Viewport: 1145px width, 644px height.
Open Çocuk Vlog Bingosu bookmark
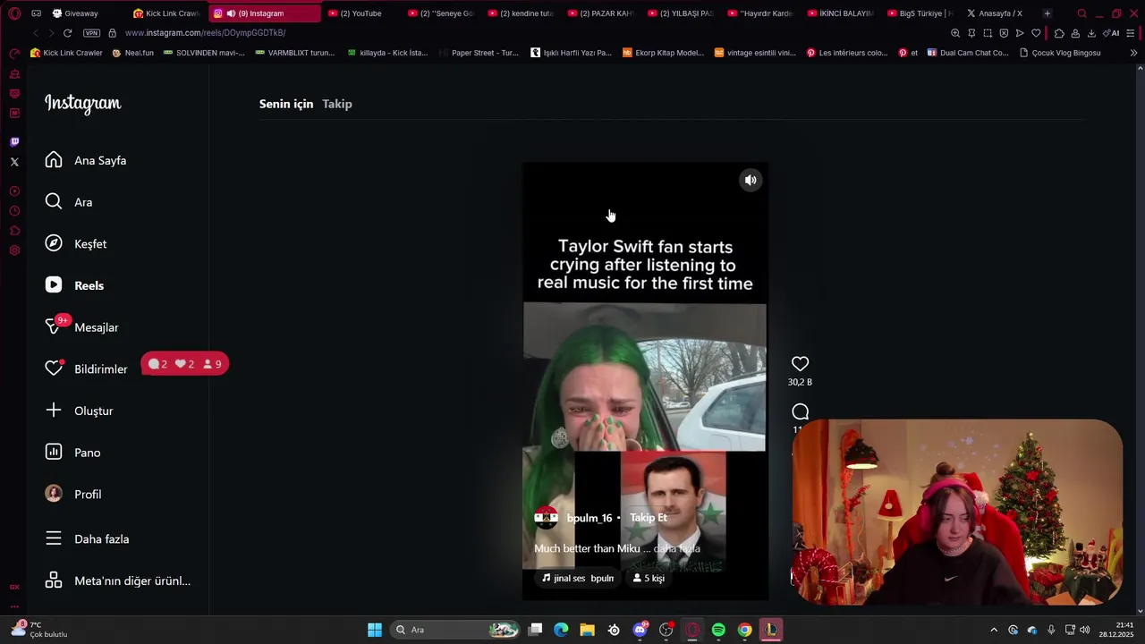coord(1060,53)
